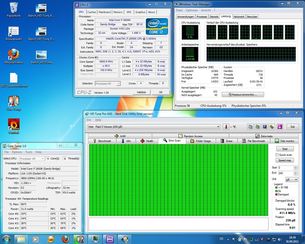Click the CPU-Z taskbar button
The width and height of the screenshot is (305, 244).
tap(110, 239)
